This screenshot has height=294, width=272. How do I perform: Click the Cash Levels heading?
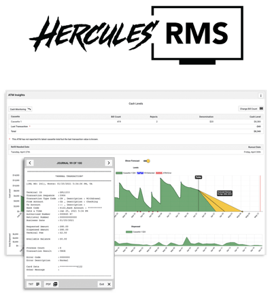pos(136,103)
